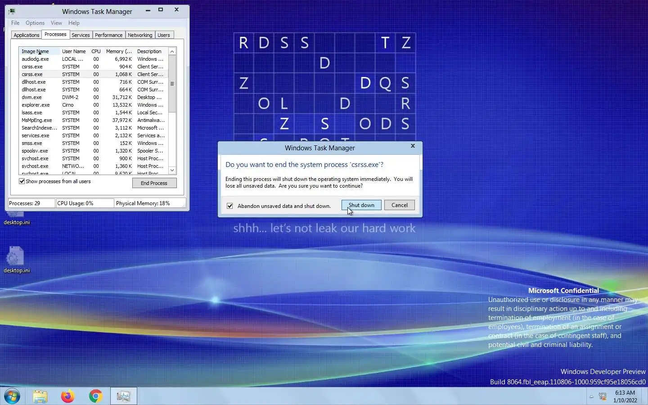Open the Help menu in Task Manager
The height and width of the screenshot is (405, 648).
(74, 23)
